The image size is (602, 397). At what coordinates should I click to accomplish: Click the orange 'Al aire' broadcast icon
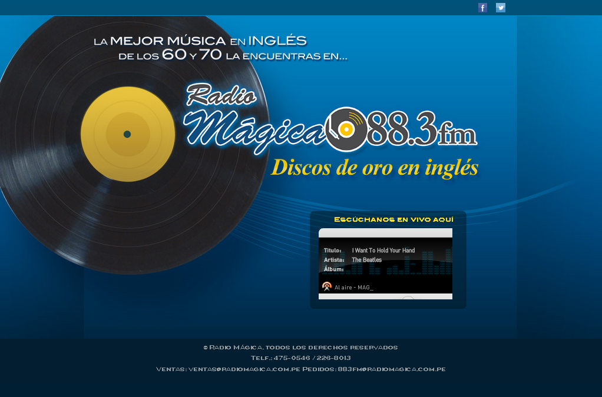328,286
